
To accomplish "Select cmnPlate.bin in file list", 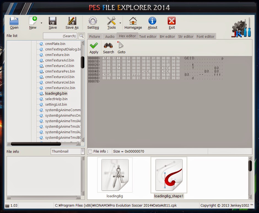I will pos(55,44).
